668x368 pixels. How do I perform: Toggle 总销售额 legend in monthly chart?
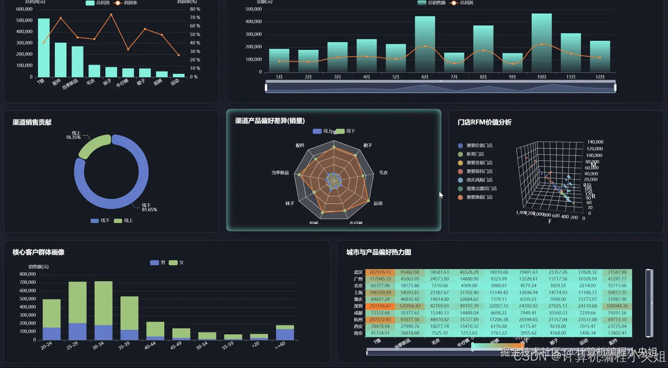431,2
